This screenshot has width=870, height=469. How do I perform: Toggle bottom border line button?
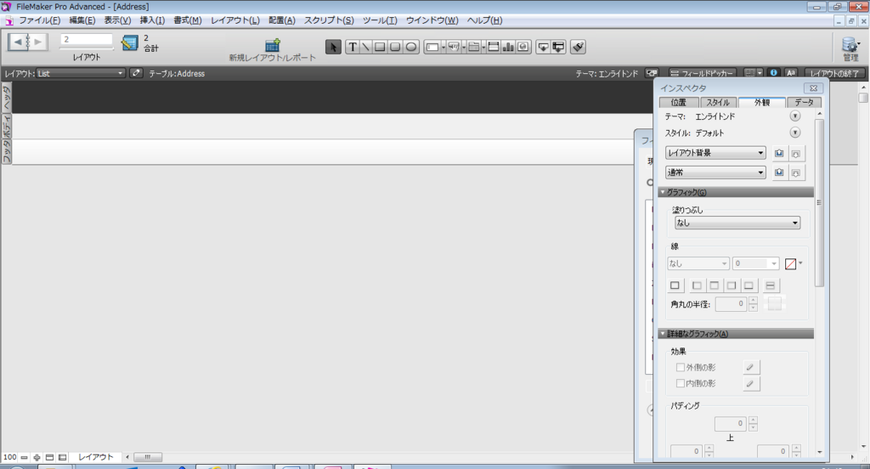click(749, 285)
